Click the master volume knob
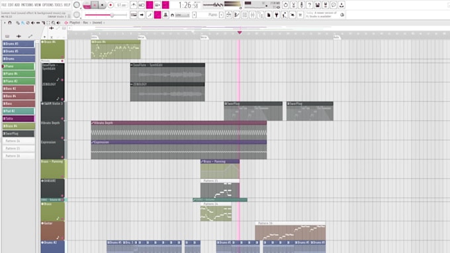450x253 pixels. tap(77, 5)
